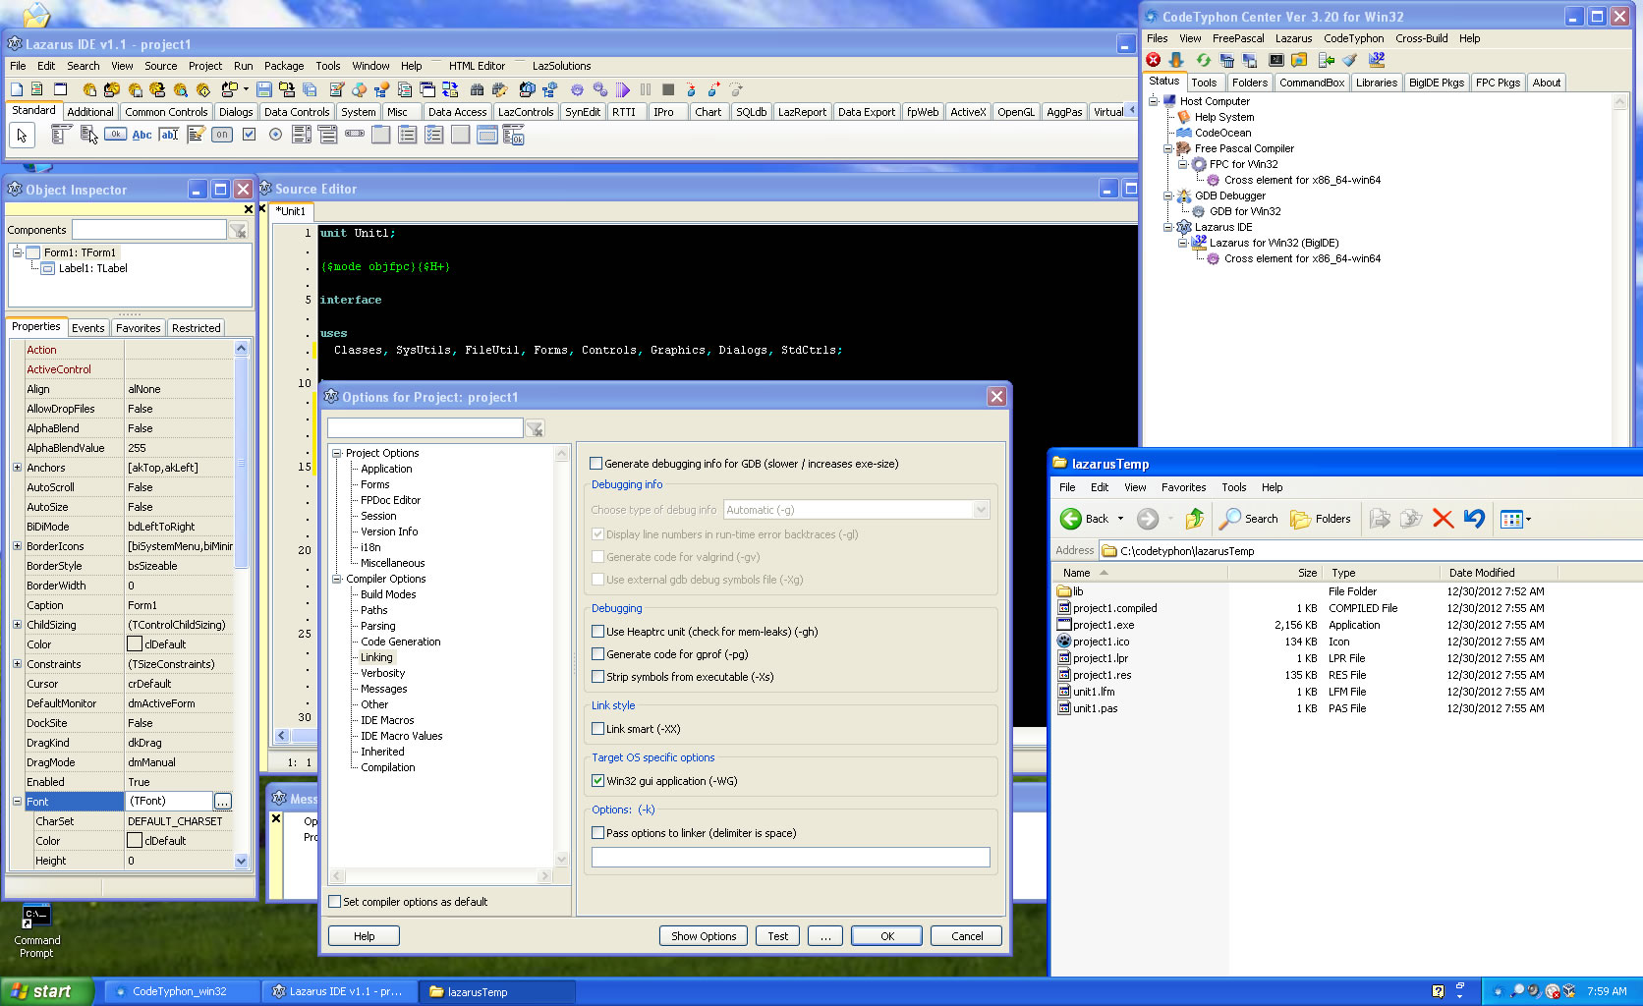Click Test button in options dialog
Viewport: 1643px width, 1006px height.
coord(777,936)
